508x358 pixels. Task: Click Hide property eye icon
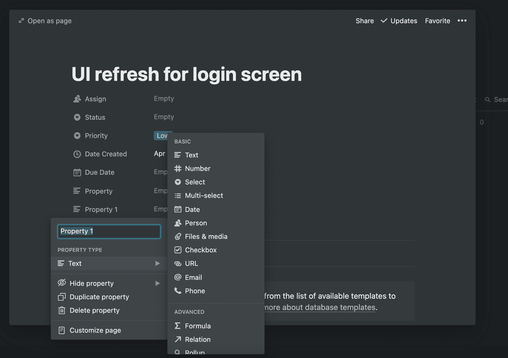[x=62, y=283]
